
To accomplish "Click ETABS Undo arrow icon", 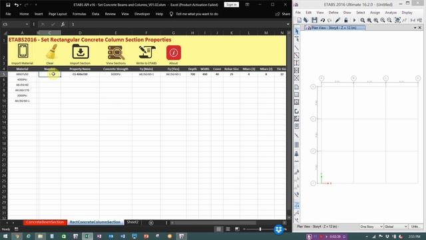I will click(x=322, y=20).
